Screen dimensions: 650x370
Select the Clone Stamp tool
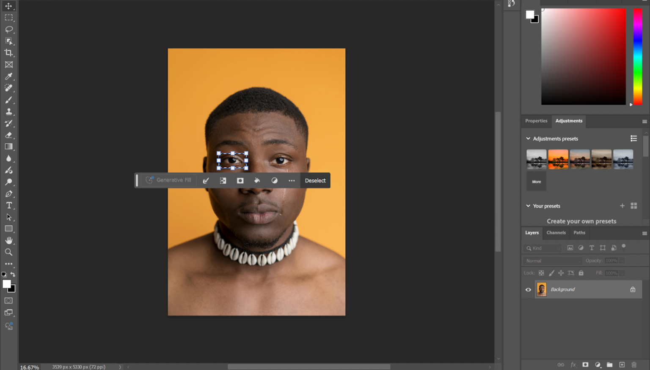click(8, 112)
